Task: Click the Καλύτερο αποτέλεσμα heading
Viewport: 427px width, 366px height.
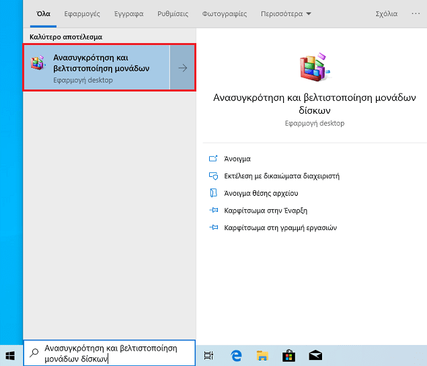Action: [x=66, y=37]
